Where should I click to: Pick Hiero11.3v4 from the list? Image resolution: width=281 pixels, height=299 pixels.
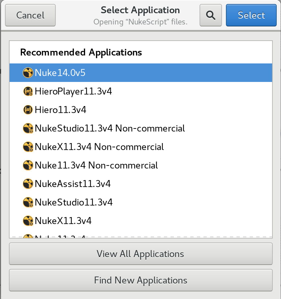coord(60,110)
